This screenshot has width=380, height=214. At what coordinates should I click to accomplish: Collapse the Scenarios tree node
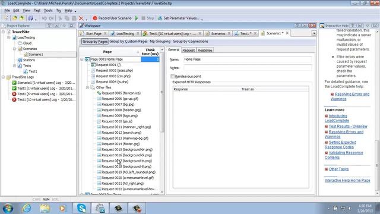click(14, 49)
